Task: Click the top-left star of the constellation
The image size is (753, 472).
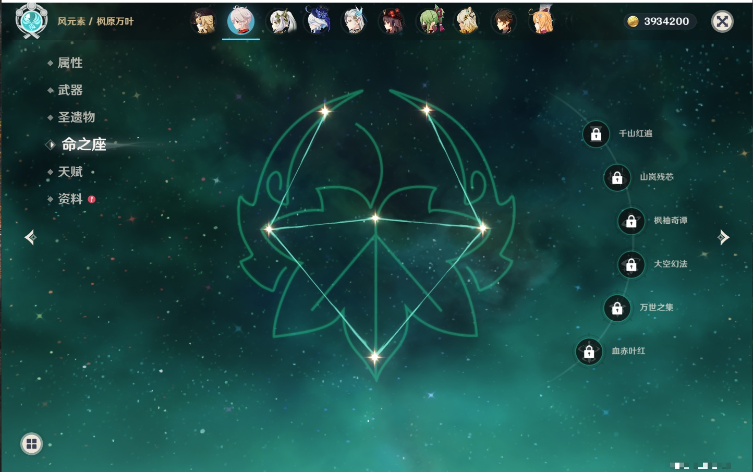Action: pos(325,111)
